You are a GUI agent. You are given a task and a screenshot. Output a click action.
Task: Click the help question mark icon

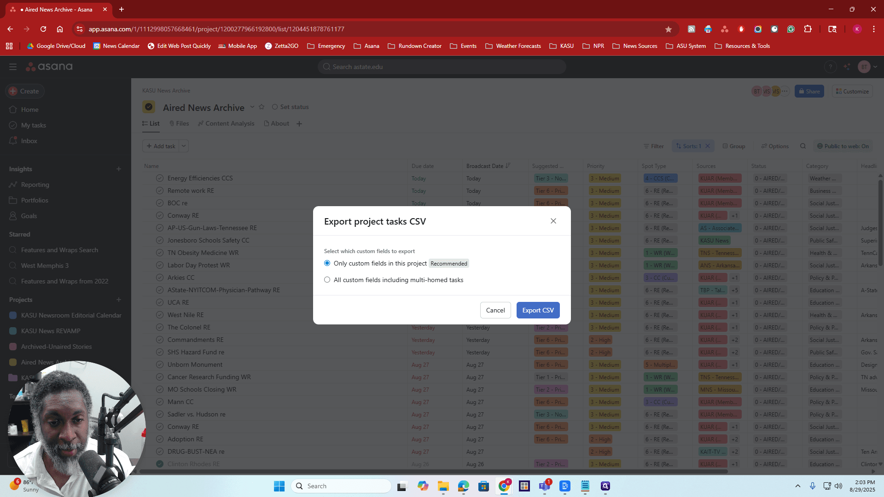click(830, 67)
